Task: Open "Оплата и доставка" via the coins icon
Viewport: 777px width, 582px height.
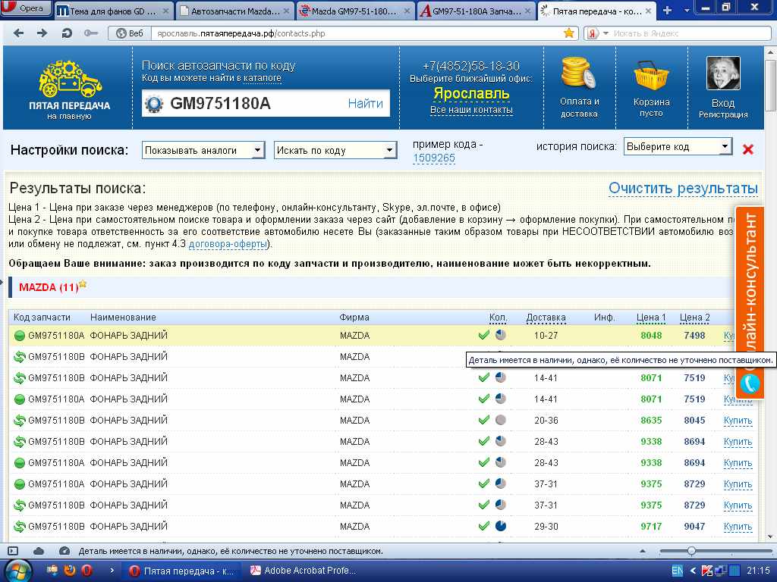Action: [x=577, y=72]
